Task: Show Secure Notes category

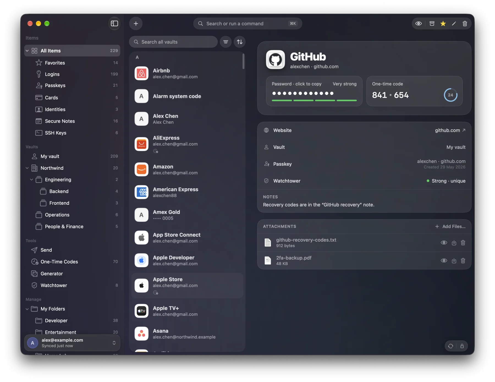Action: point(72,121)
